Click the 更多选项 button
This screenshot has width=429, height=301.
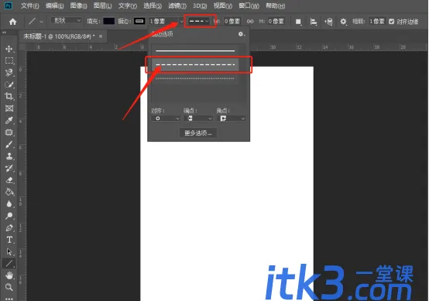[198, 133]
